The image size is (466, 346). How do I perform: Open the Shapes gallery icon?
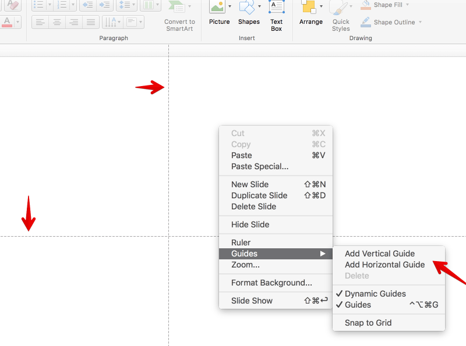coord(247,8)
